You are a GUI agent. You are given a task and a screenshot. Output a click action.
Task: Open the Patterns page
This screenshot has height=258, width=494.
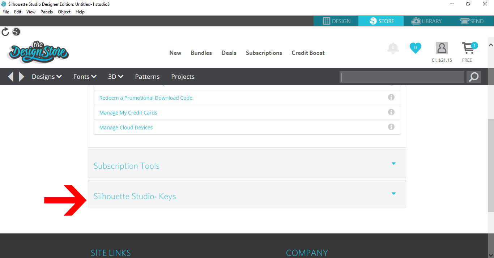click(147, 77)
